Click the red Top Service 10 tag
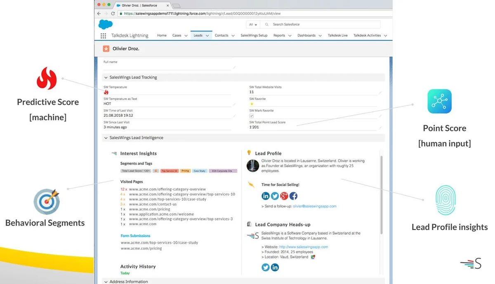This screenshot has height=284, width=495. (x=170, y=171)
